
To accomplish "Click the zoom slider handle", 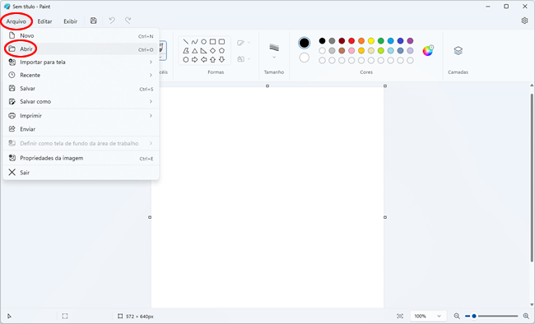I will pyautogui.click(x=474, y=316).
